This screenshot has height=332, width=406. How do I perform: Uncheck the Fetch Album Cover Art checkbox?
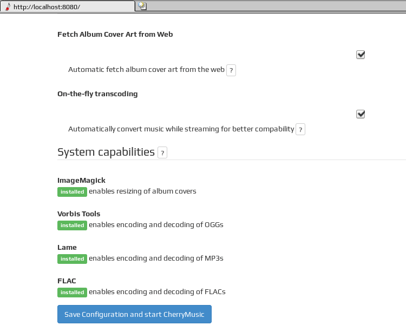(361, 55)
